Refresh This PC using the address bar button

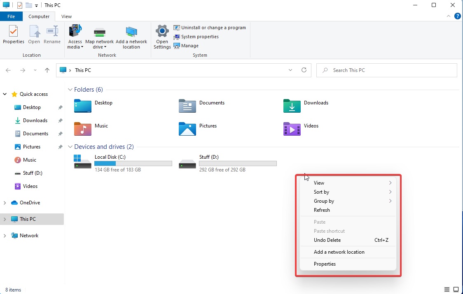[304, 70]
